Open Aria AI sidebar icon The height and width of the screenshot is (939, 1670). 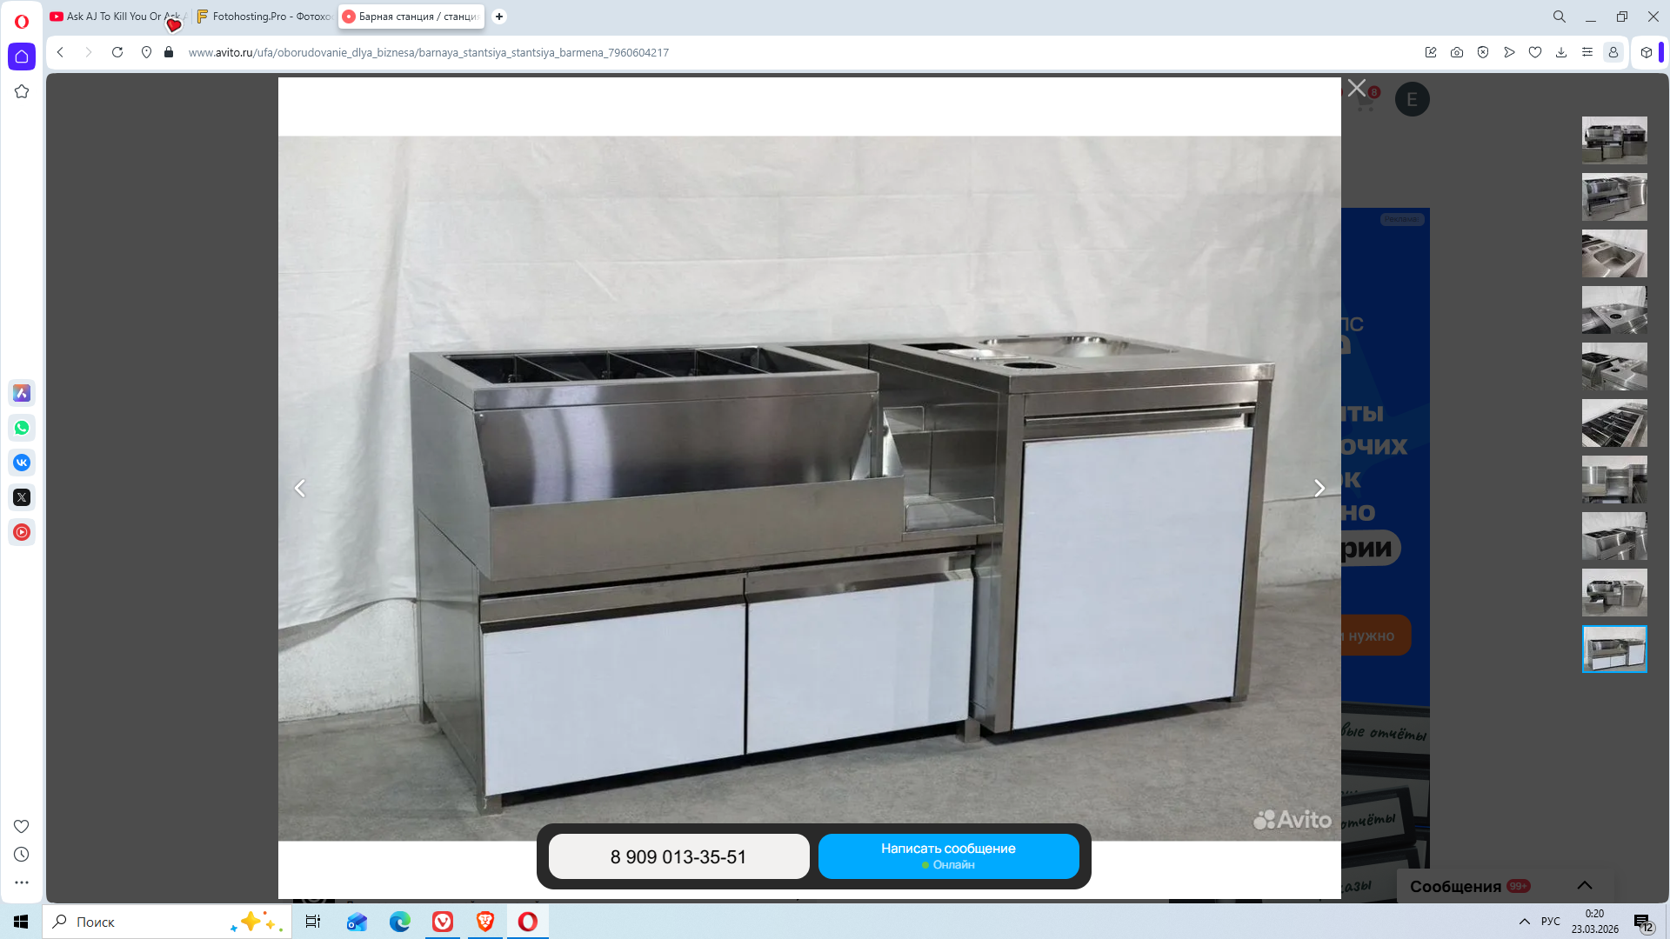[x=22, y=393]
